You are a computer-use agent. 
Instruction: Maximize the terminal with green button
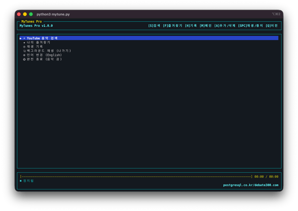pos(31,14)
